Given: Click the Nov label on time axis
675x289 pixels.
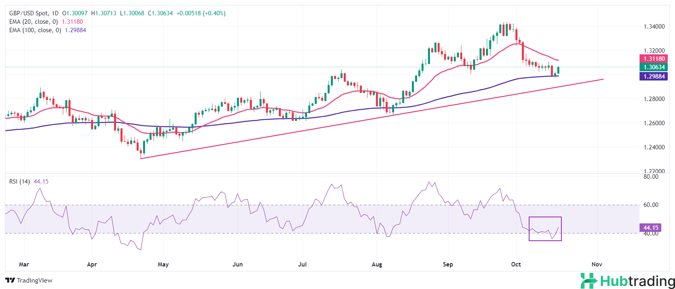Looking at the screenshot, I should click(x=597, y=264).
